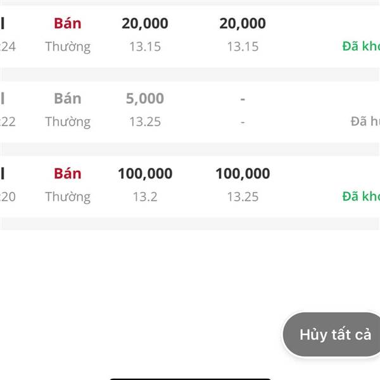
Task: Tap the home indicator bar at the bottom
Action: click(190, 379)
